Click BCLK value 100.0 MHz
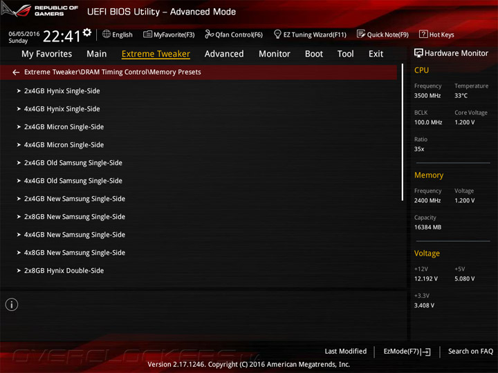 428,122
